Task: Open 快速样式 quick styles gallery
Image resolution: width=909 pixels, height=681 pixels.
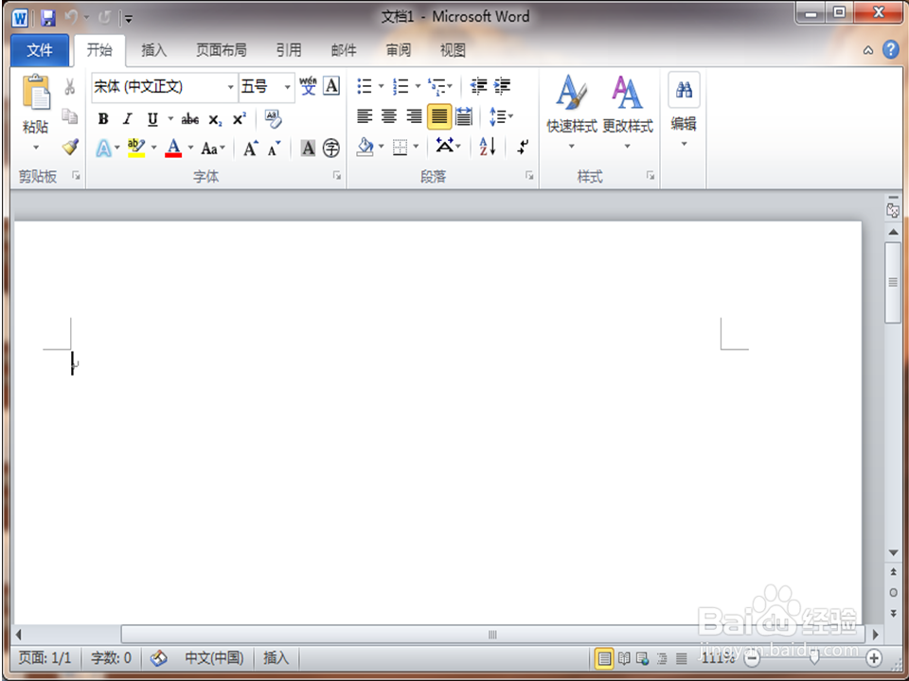Action: click(x=572, y=112)
